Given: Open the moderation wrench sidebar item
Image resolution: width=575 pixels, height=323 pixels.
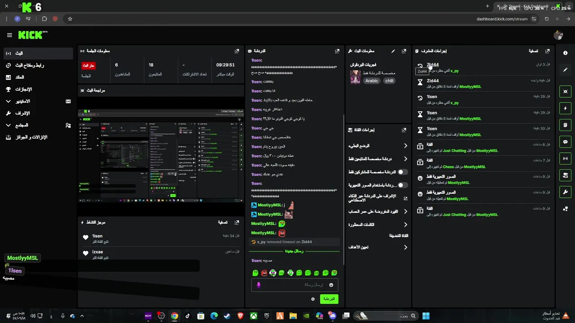Looking at the screenshot, I should (x=38, y=113).
